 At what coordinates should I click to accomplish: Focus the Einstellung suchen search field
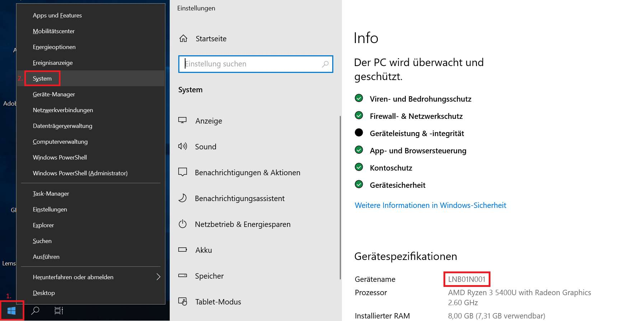click(251, 64)
